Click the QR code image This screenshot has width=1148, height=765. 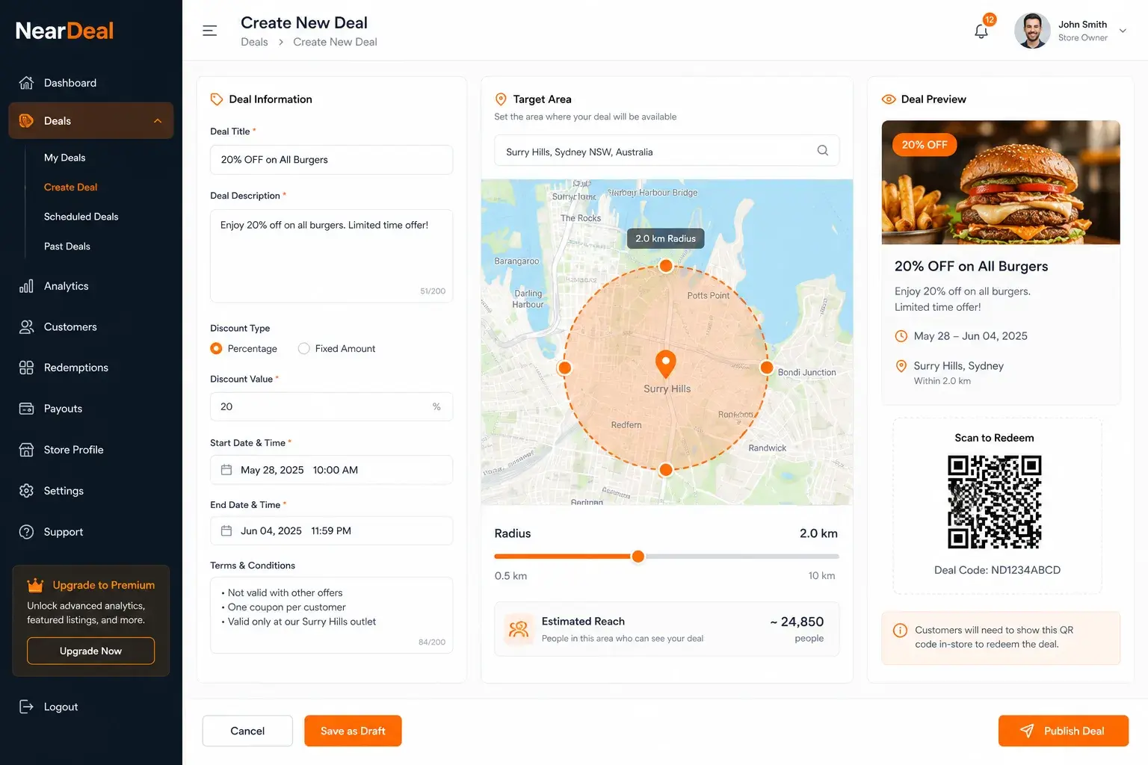994,502
